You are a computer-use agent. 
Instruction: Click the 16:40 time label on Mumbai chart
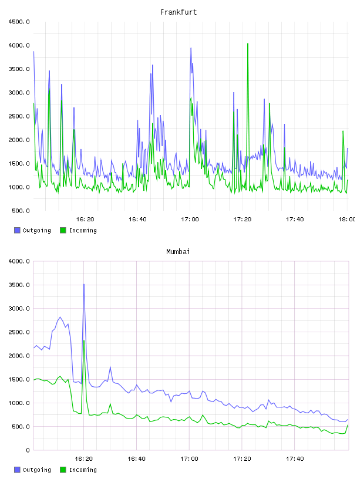pyautogui.click(x=136, y=459)
